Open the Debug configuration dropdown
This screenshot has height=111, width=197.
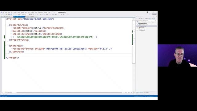point(19,14)
